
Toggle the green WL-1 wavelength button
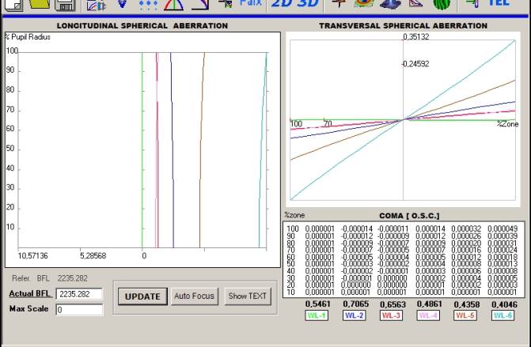pyautogui.click(x=317, y=315)
